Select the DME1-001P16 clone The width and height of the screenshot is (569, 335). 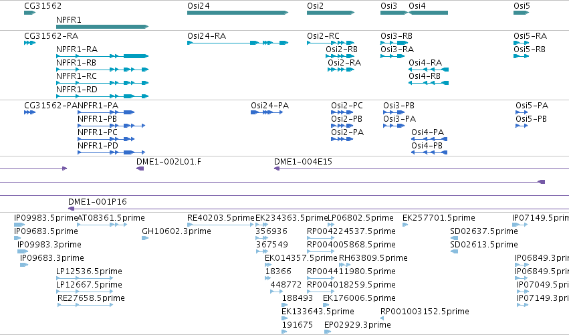click(x=319, y=209)
